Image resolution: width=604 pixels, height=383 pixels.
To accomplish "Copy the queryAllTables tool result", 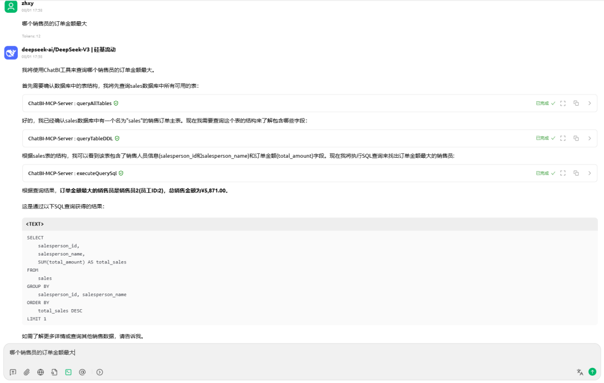I will (576, 103).
